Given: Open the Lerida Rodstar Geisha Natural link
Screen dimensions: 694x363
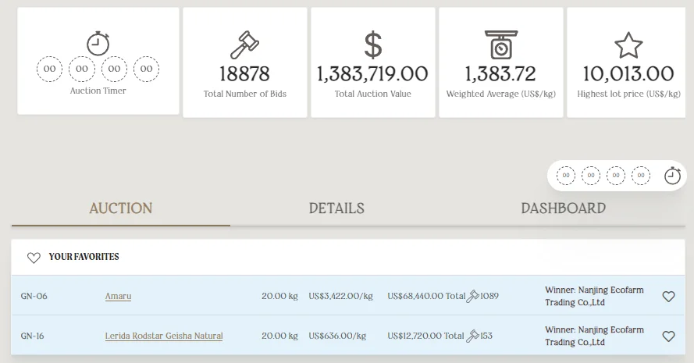Looking at the screenshot, I should (164, 336).
